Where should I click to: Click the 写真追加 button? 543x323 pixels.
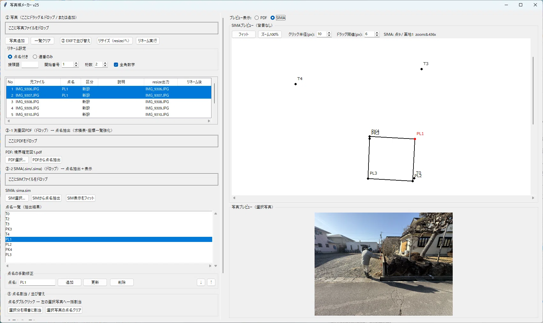click(17, 41)
